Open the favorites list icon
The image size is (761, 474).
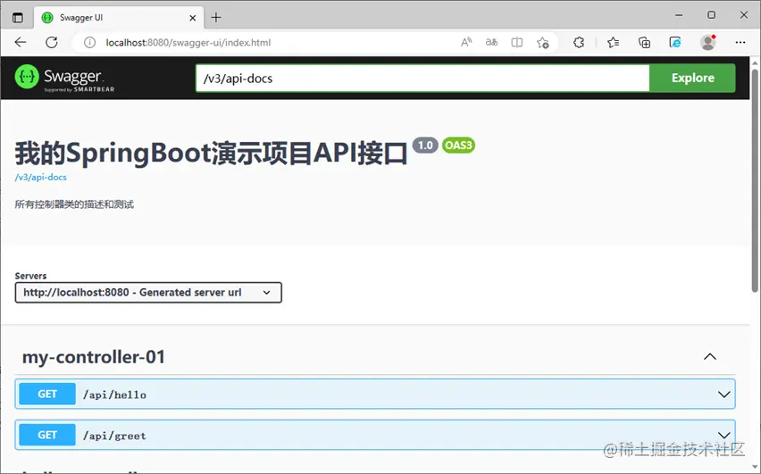coord(613,42)
